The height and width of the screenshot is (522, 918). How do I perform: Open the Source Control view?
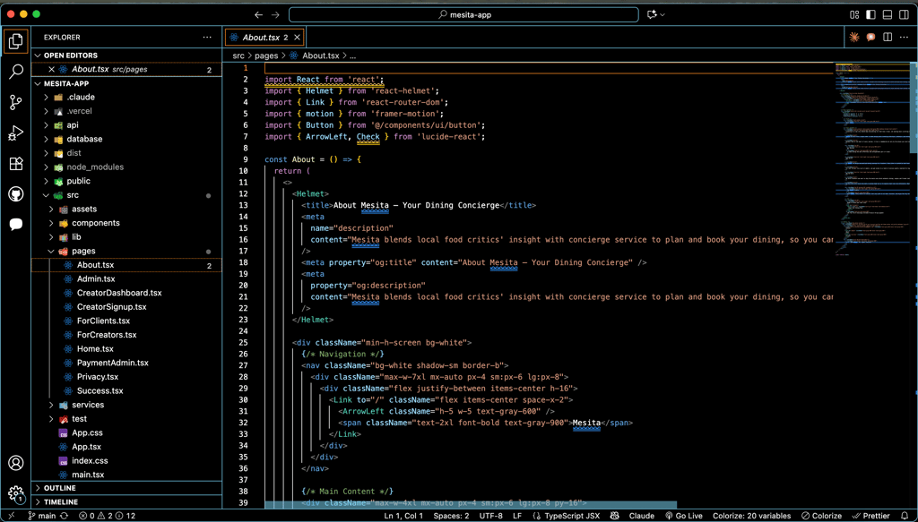pyautogui.click(x=16, y=103)
